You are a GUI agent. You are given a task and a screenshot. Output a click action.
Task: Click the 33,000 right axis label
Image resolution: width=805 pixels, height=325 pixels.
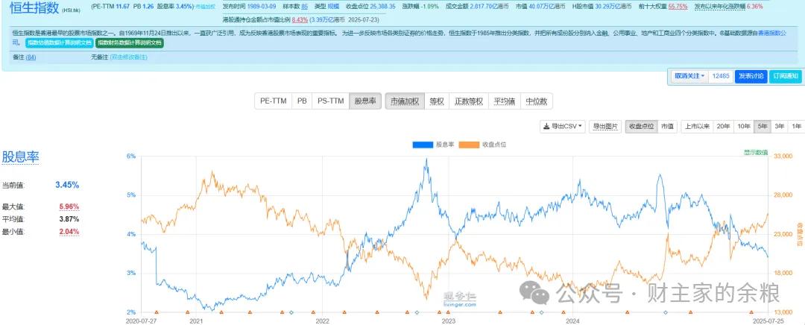coord(781,156)
